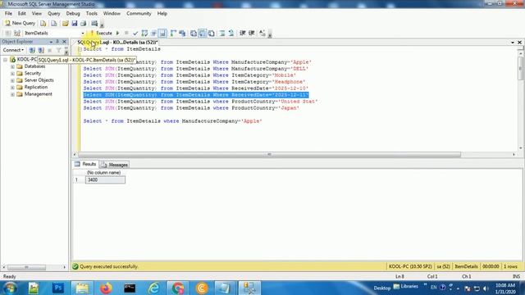Expand the Management folder
The image size is (525, 295).
13,95
